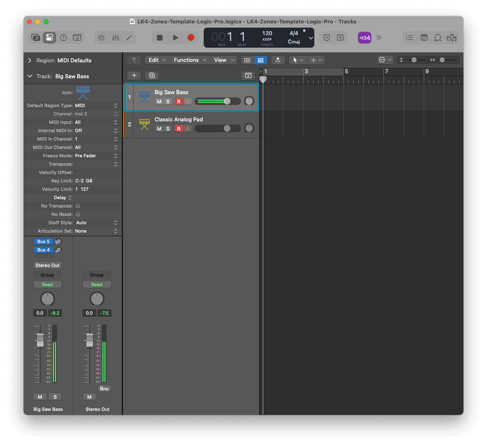Toggle the Inspector panel button
This screenshot has height=446, width=487.
pyautogui.click(x=49, y=38)
